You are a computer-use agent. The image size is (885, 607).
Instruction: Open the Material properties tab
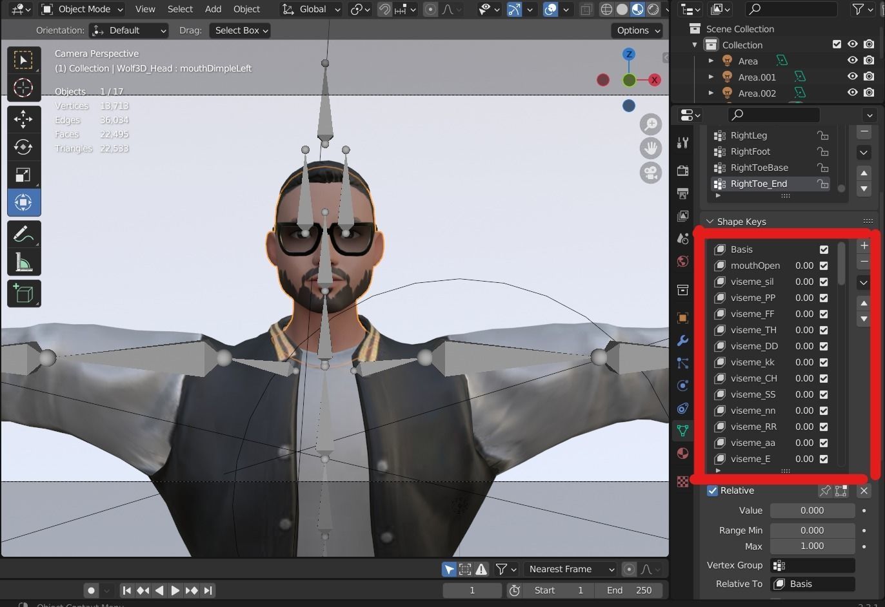(x=682, y=454)
